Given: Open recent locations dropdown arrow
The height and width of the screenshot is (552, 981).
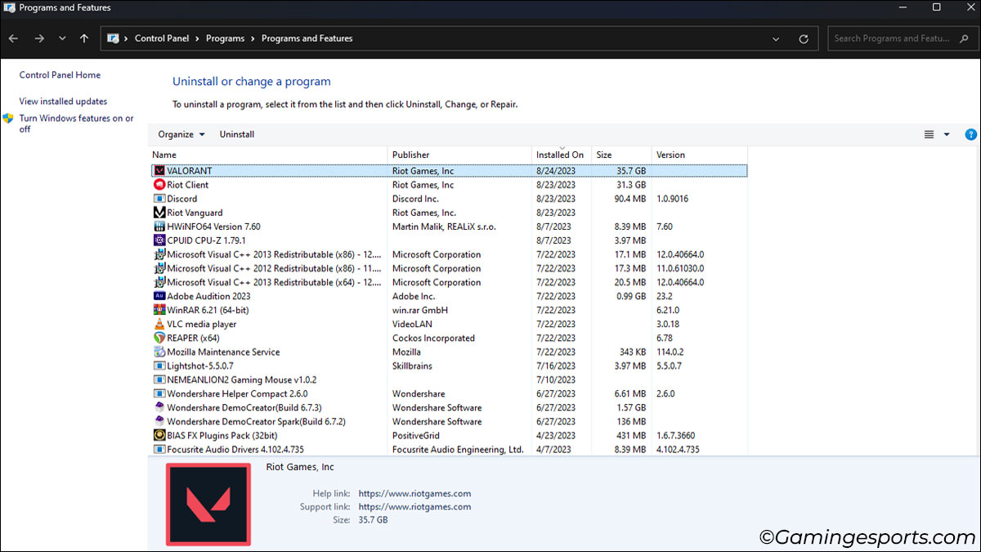Looking at the screenshot, I should [63, 38].
